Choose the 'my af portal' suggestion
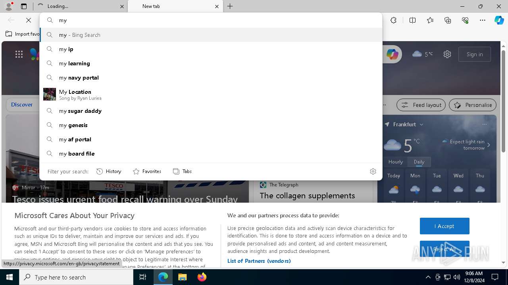The height and width of the screenshot is (285, 508). click(x=211, y=139)
